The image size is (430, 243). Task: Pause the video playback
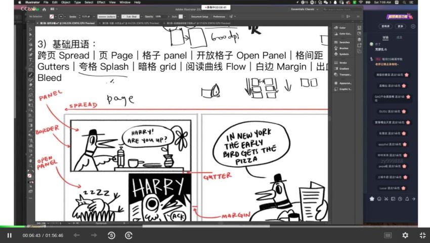pyautogui.click(x=9, y=235)
